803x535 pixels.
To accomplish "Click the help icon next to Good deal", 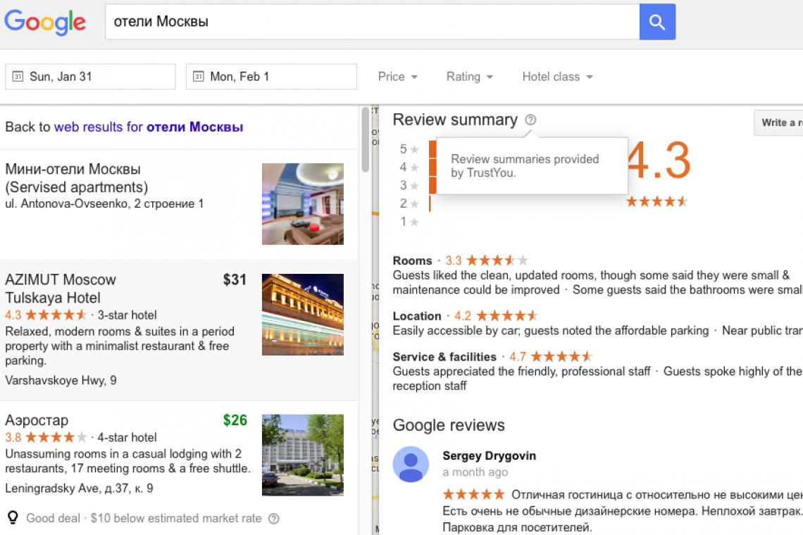I will coord(274,519).
